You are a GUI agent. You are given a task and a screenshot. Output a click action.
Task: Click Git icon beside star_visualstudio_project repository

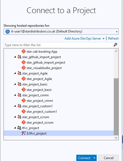(24, 68)
